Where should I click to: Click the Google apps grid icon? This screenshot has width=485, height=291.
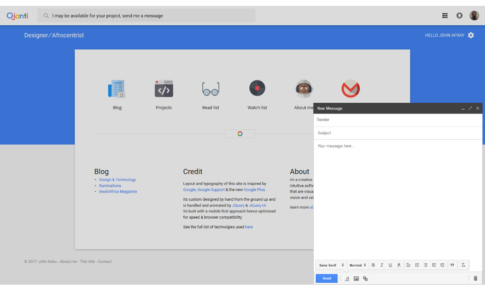445,16
